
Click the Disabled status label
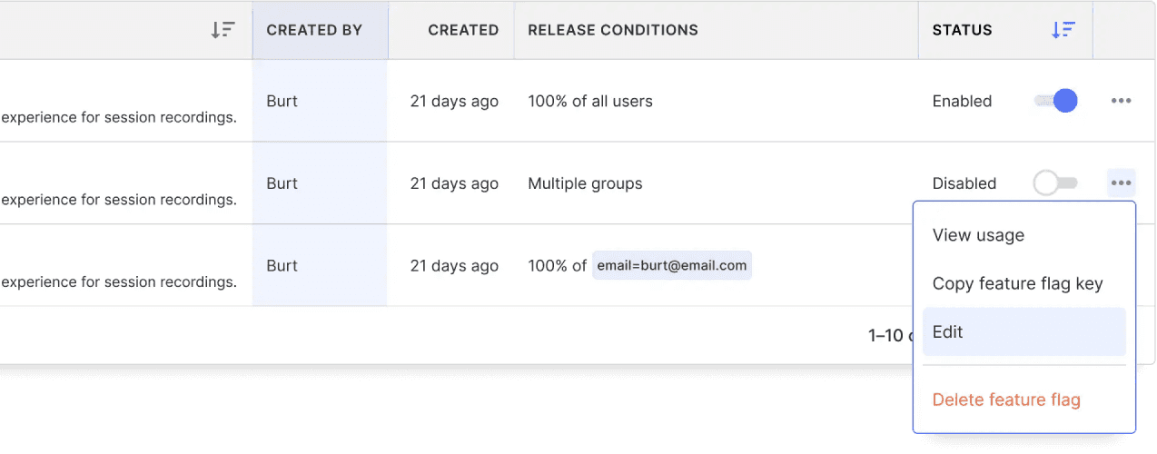pyautogui.click(x=964, y=183)
